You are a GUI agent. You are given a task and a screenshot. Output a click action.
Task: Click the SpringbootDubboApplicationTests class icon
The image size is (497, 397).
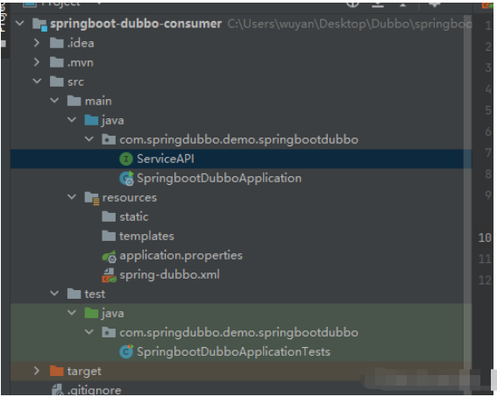pos(126,351)
